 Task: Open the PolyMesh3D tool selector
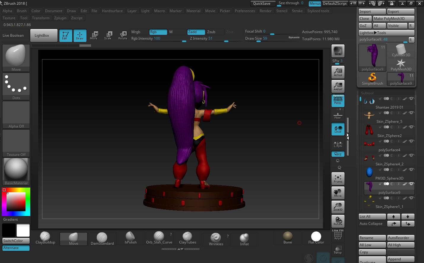401,65
